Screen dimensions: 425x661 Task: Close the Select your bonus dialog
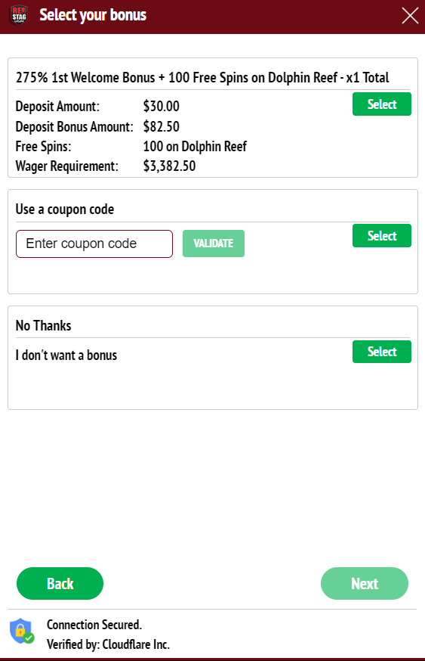410,16
